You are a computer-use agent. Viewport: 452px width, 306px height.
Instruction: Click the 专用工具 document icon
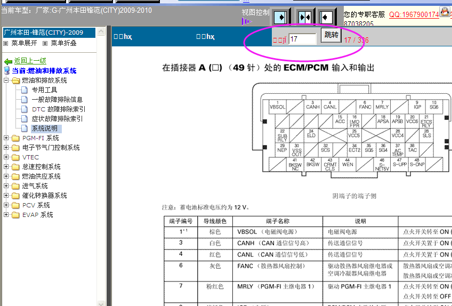click(25, 90)
